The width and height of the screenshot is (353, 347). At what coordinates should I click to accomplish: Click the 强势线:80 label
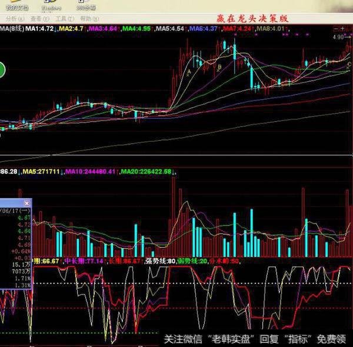[x=161, y=261]
